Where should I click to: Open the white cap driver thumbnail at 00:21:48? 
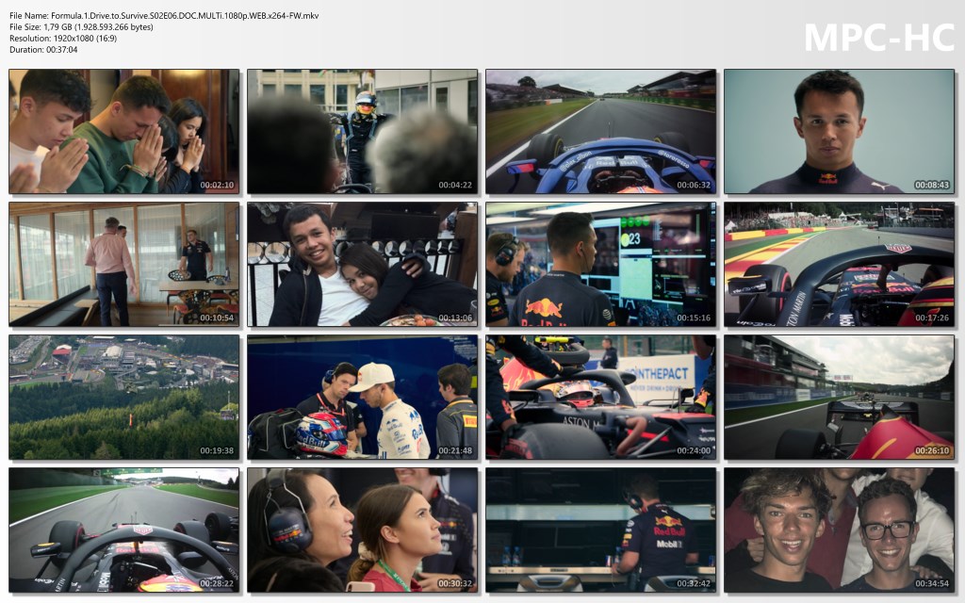(x=363, y=397)
